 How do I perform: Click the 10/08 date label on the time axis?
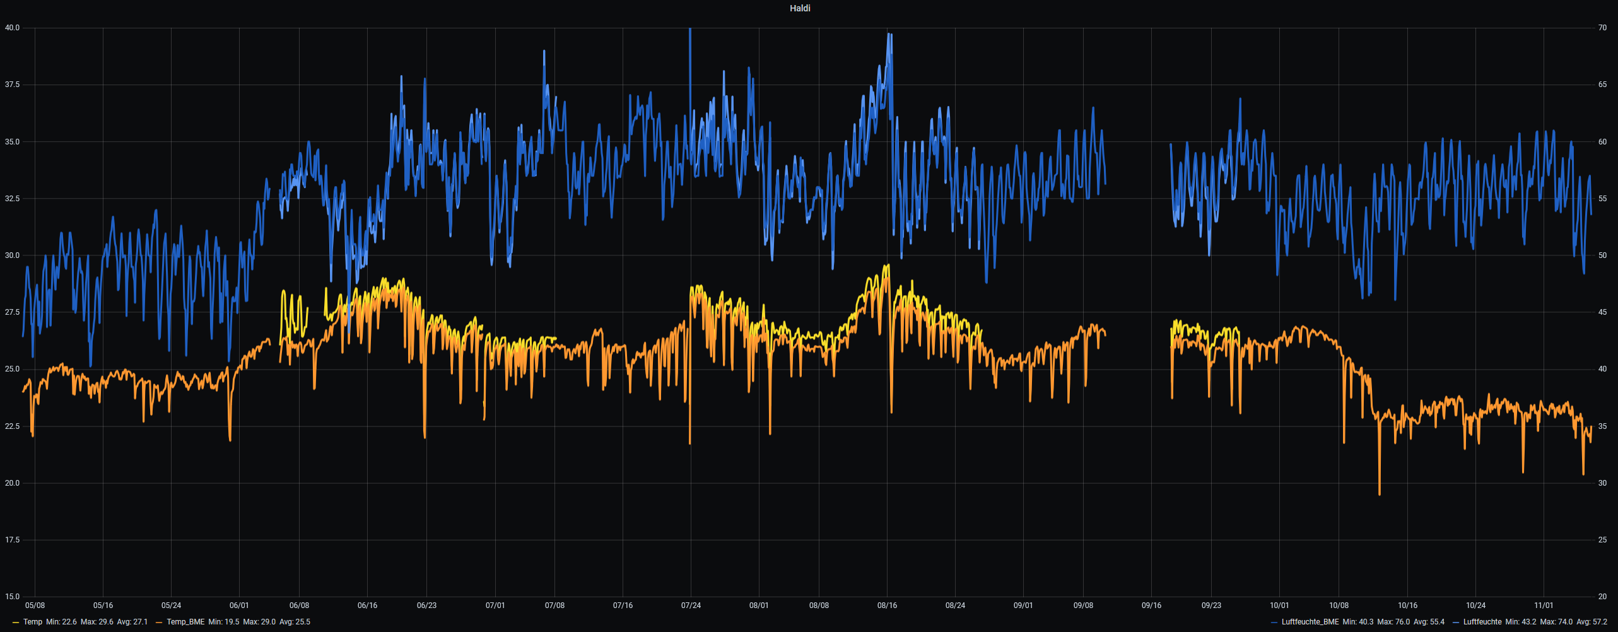(x=1339, y=606)
